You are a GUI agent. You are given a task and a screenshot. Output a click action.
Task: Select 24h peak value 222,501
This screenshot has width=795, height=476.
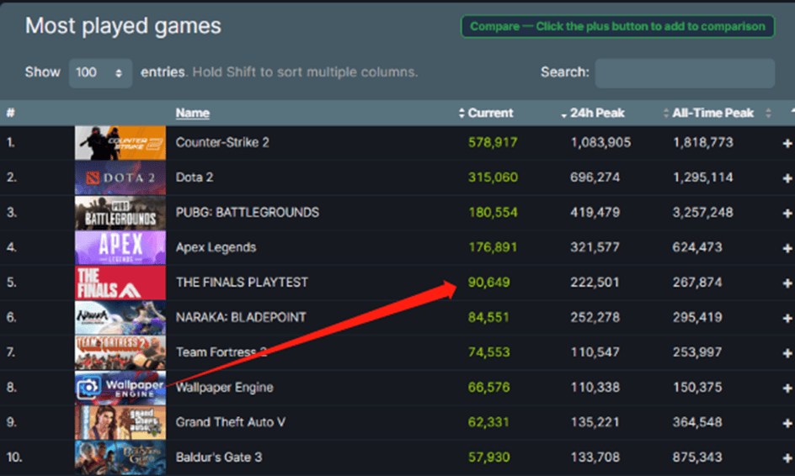595,282
